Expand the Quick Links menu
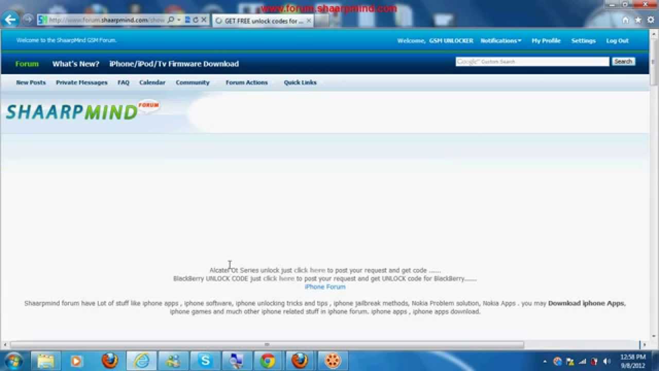The height and width of the screenshot is (371, 659). pyautogui.click(x=300, y=82)
